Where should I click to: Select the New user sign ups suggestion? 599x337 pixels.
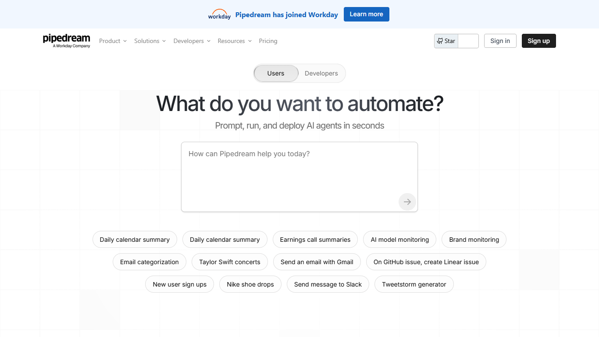tap(180, 284)
